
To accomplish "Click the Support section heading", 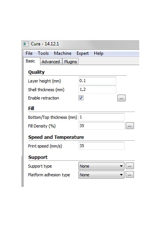I will click(x=38, y=157).
